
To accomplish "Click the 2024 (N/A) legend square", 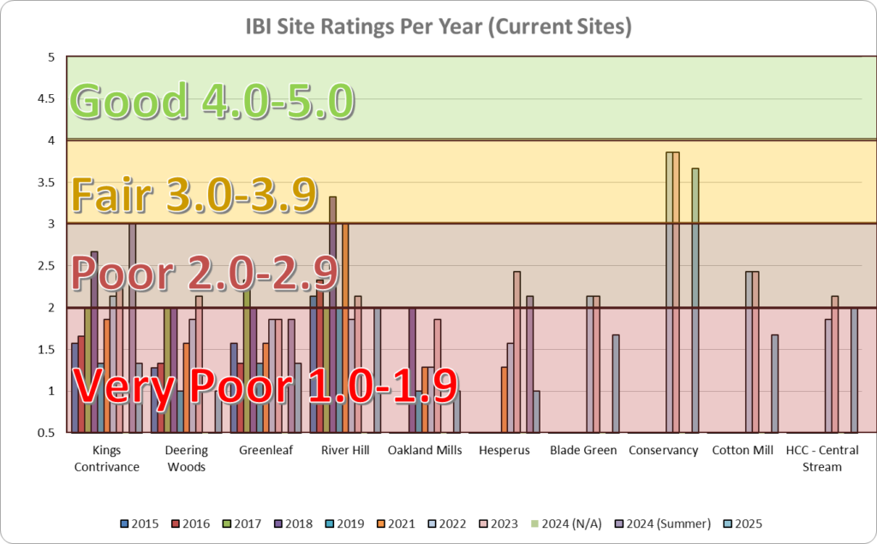I will click(x=533, y=523).
